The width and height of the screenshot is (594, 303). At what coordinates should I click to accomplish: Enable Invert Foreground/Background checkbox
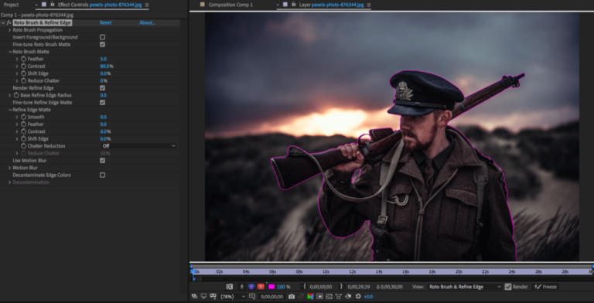pyautogui.click(x=102, y=37)
